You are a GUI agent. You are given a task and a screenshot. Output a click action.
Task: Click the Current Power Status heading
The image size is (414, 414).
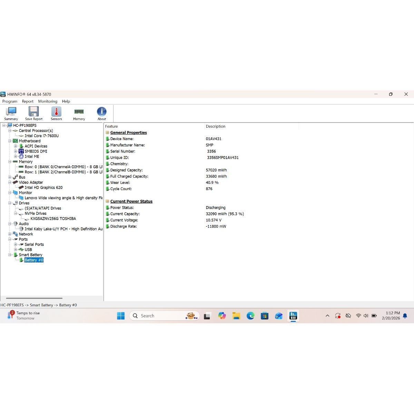point(131,201)
